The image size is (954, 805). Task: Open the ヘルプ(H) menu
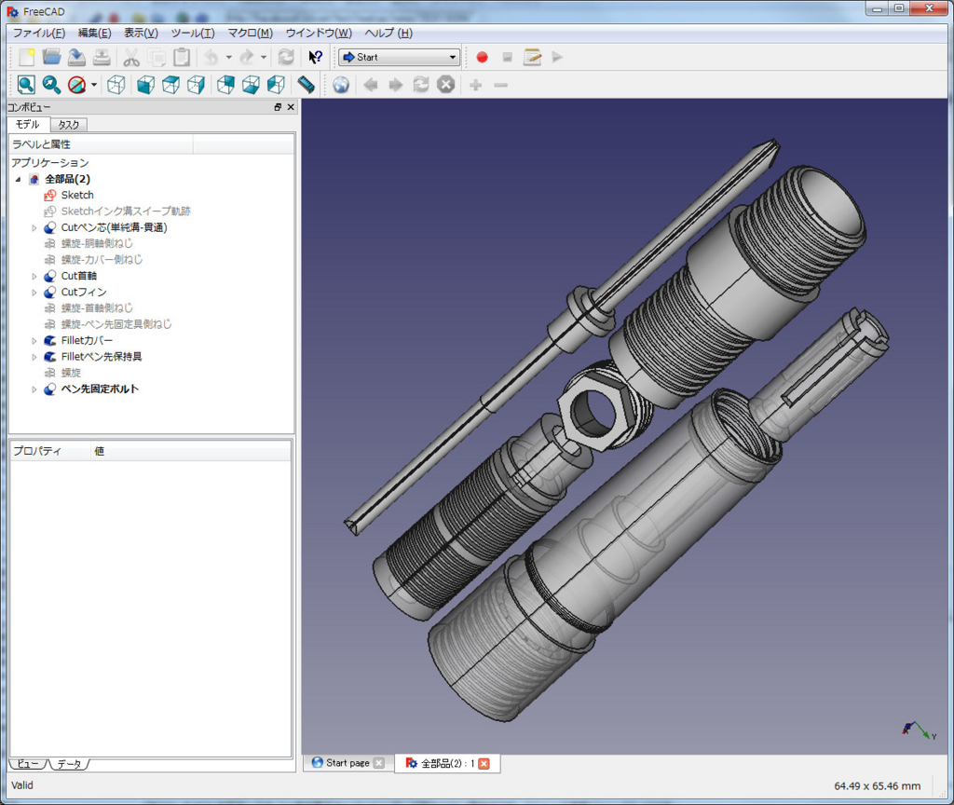[x=388, y=33]
